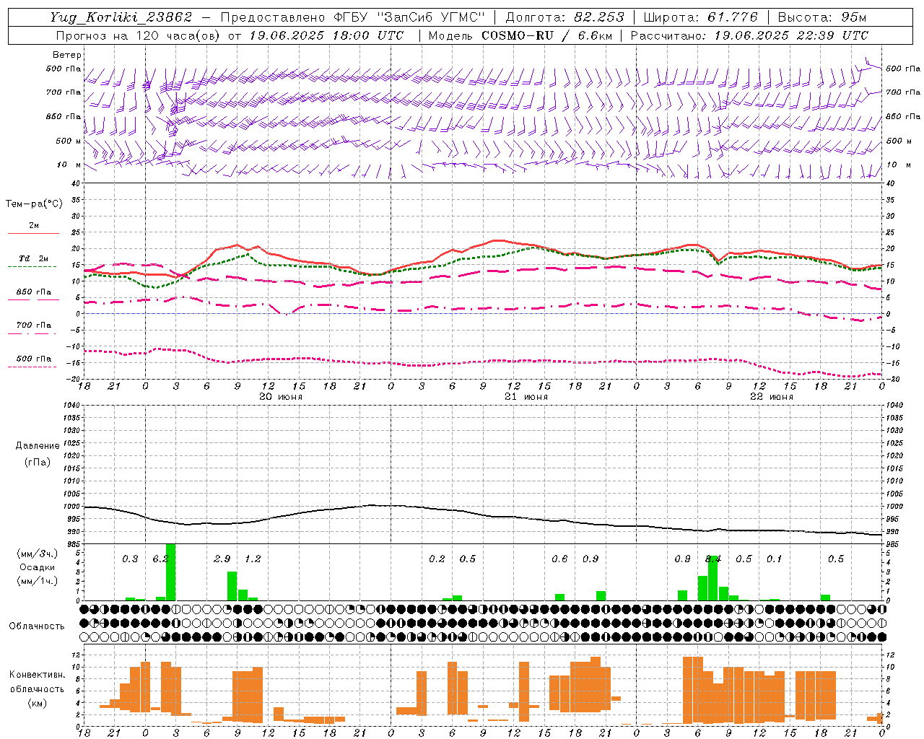Viewport: 924px width, 739px height.
Task: Click the station name Yug_Korliki_23862
Action: pos(121,17)
